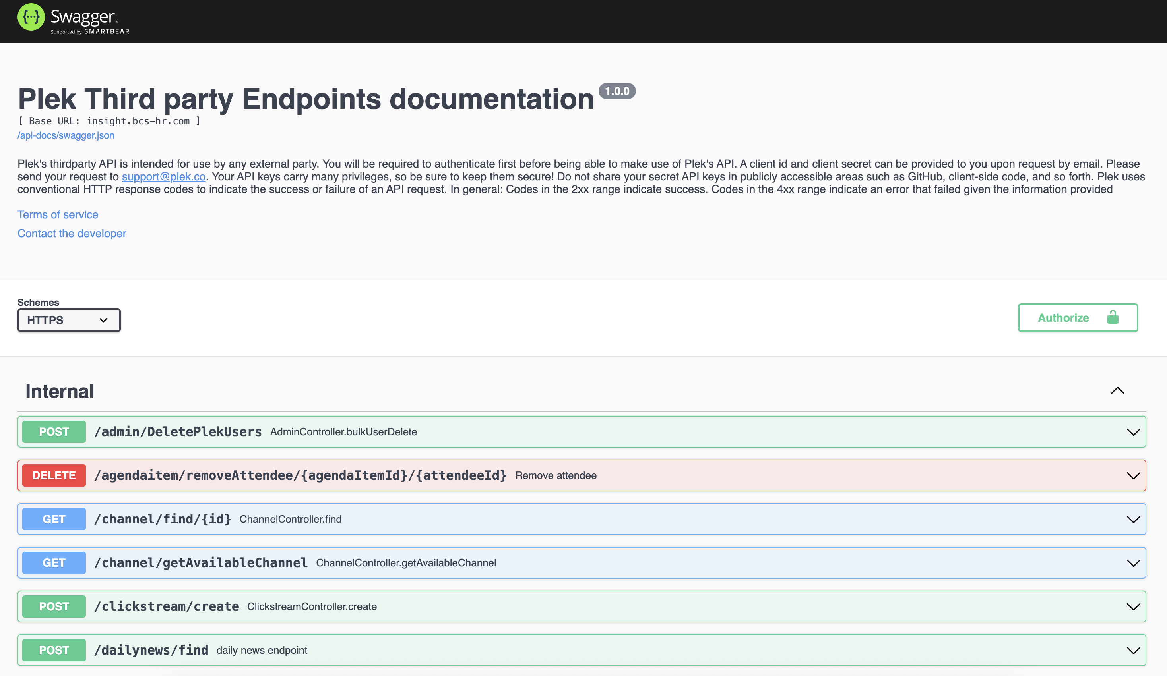The width and height of the screenshot is (1167, 676).
Task: Click the GET badge for getAvailableChannel
Action: click(x=54, y=563)
